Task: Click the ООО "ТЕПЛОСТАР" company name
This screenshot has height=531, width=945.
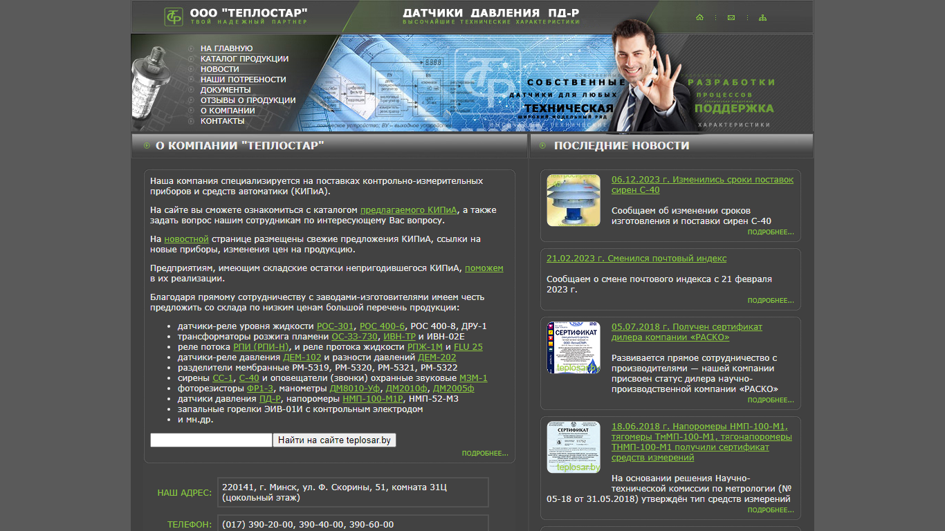Action: tap(249, 12)
